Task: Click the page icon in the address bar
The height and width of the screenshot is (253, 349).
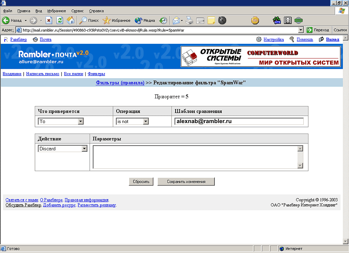Action: point(19,30)
